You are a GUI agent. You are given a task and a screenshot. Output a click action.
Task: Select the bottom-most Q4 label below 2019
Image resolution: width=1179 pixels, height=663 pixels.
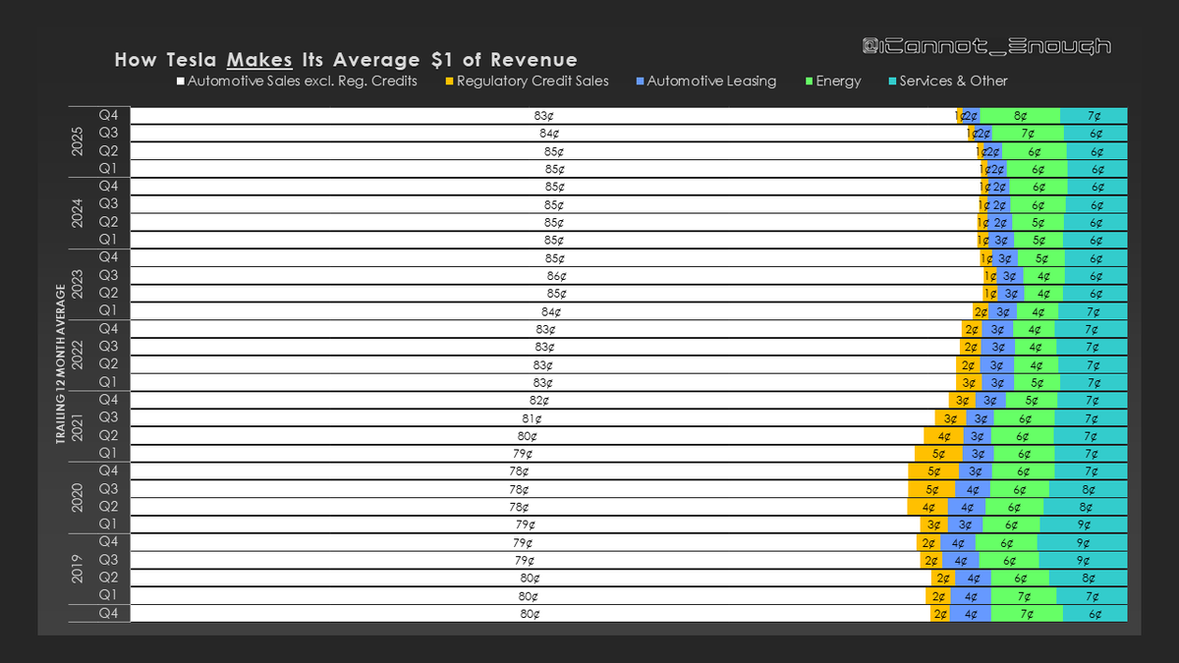109,613
